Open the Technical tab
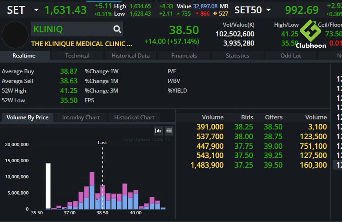 [77, 56]
